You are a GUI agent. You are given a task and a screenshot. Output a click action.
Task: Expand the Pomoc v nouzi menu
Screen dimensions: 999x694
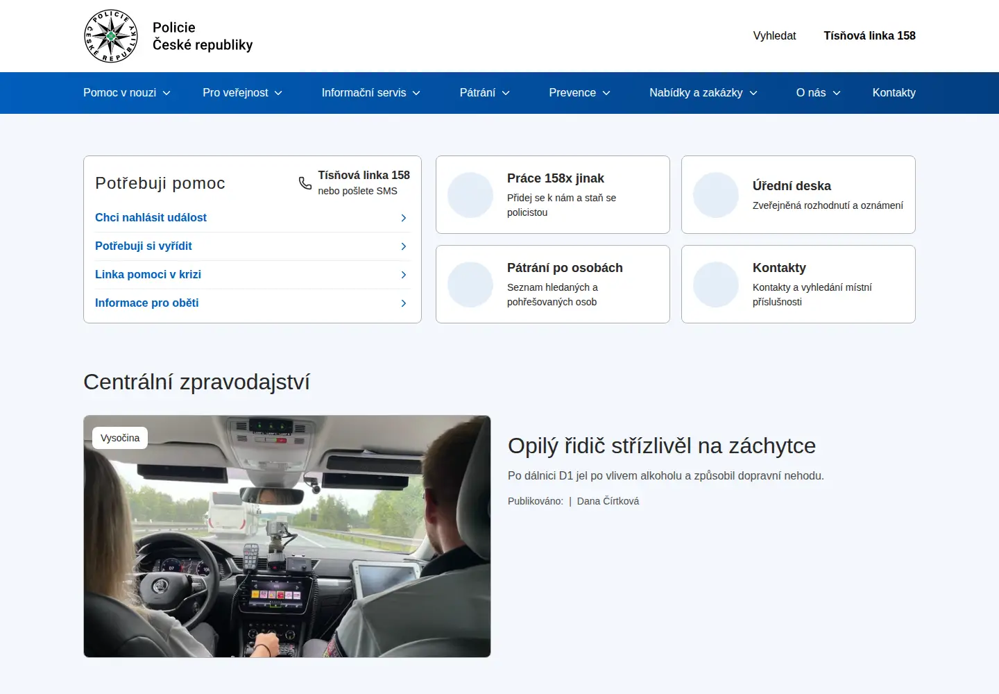127,93
